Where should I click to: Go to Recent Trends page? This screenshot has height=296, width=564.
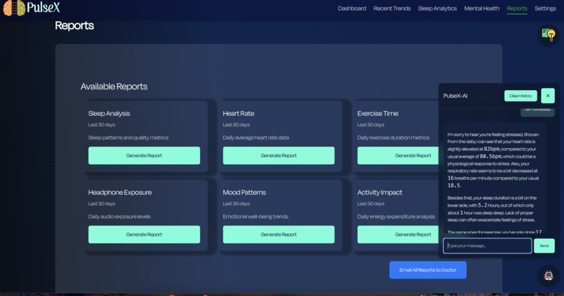point(392,8)
